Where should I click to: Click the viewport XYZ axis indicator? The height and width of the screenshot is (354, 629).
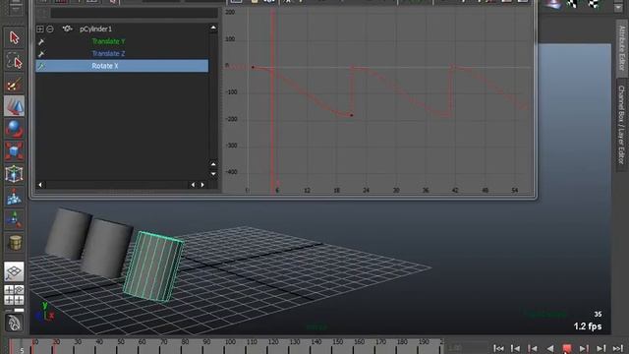(44, 312)
